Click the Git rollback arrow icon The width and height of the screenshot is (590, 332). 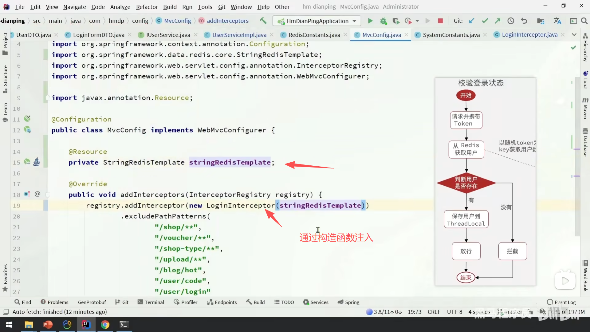click(524, 21)
